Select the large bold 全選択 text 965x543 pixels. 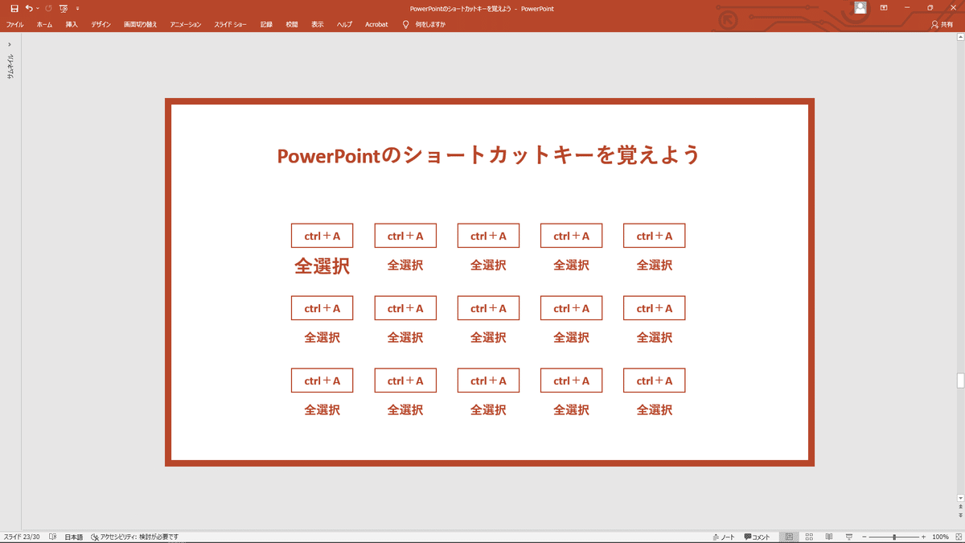[322, 265]
